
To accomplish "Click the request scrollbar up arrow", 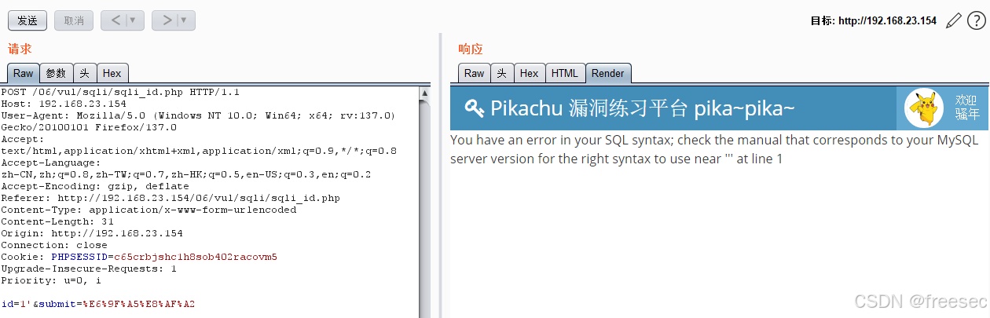I will coord(425,93).
